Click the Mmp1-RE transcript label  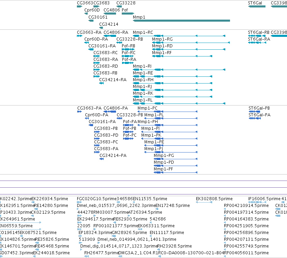tap(143, 73)
